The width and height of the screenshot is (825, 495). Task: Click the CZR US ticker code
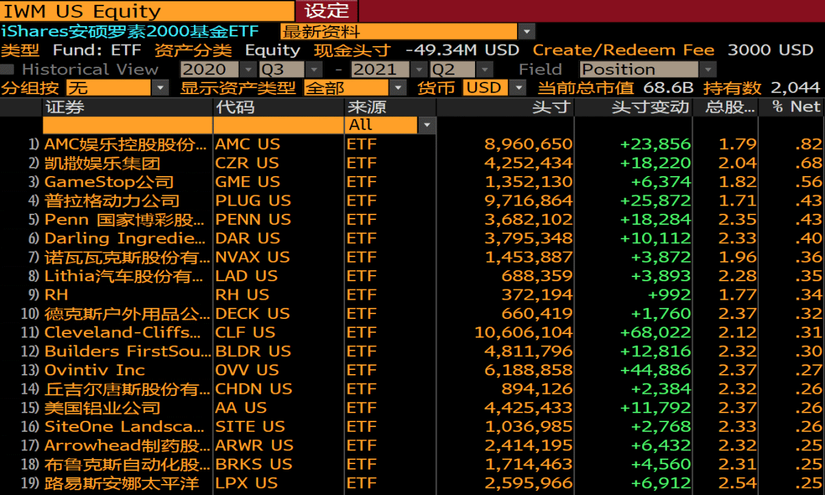click(x=247, y=163)
